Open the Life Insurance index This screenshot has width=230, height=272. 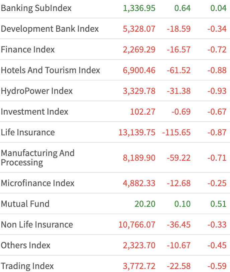28,132
